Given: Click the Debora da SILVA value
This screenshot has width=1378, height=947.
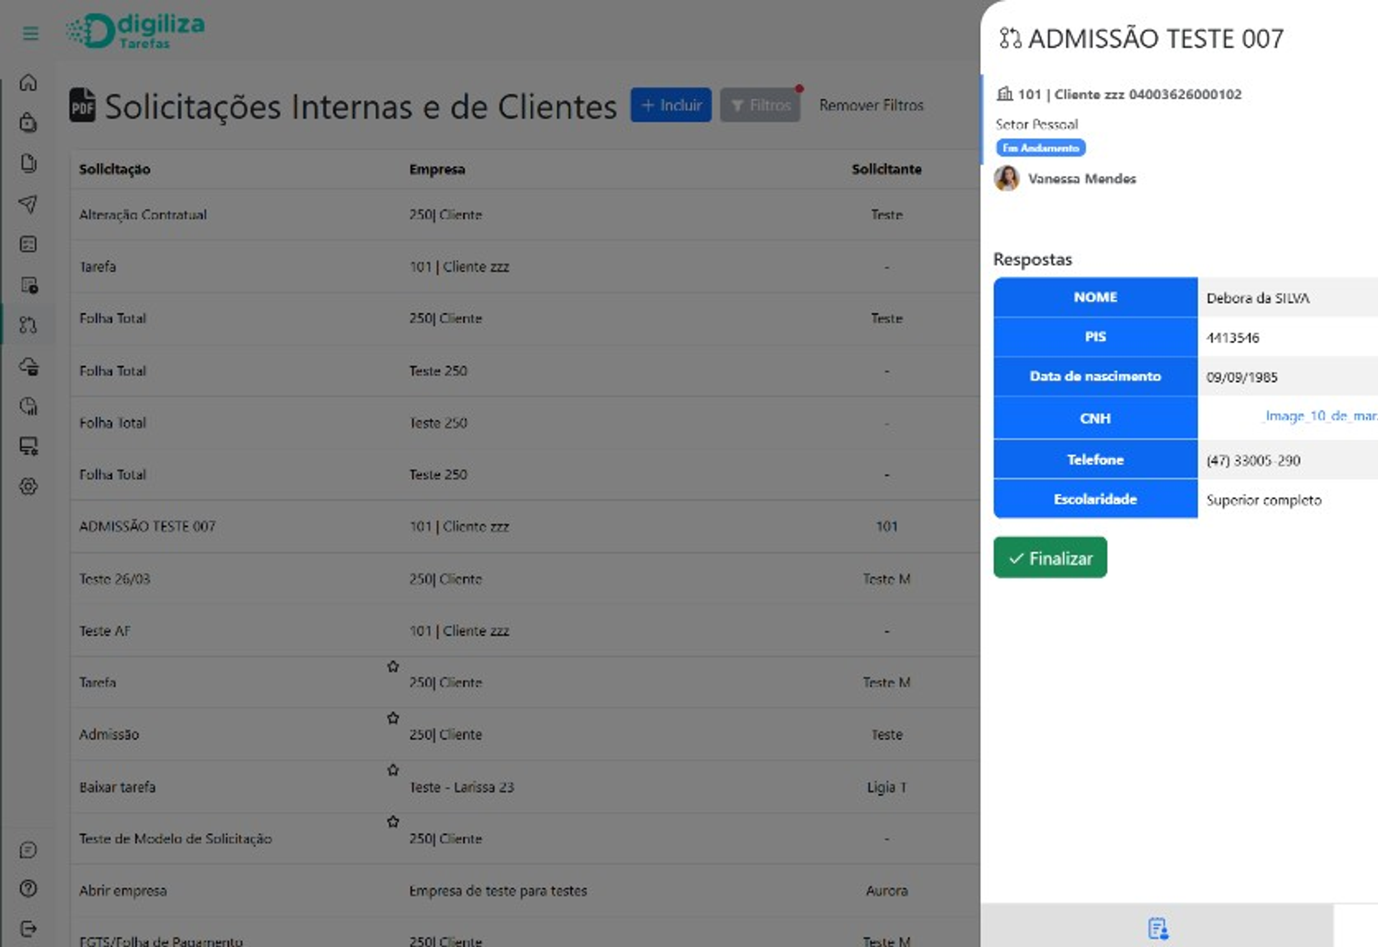Looking at the screenshot, I should pyautogui.click(x=1257, y=298).
